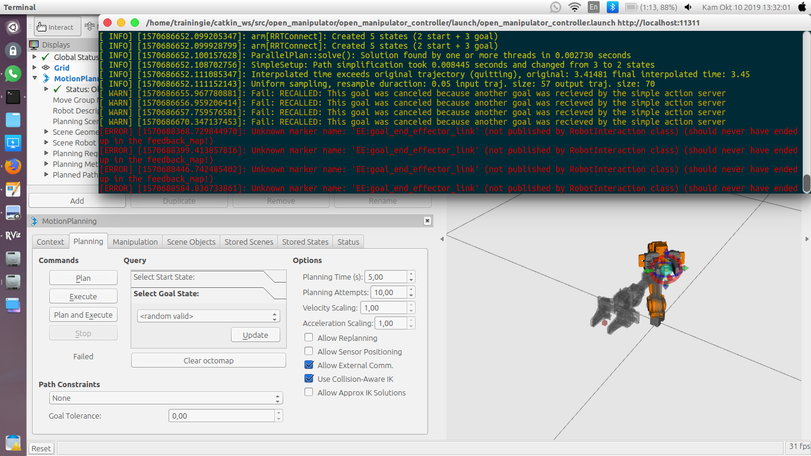Viewport: 811px width, 456px height.
Task: Launch Firefox from the dock
Action: coord(13,166)
